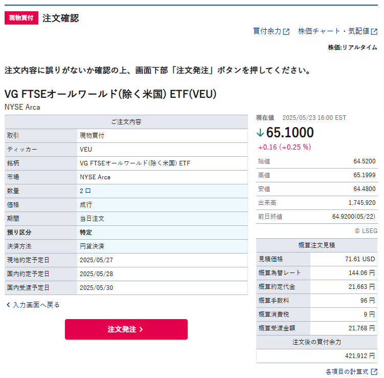Click the change value +0.16 (+0.25 %)

coord(284,147)
